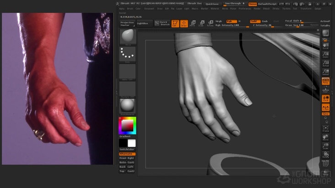This screenshot has height=188, width=335.
Task: Click the QuickSave button
Action: [x=212, y=4]
